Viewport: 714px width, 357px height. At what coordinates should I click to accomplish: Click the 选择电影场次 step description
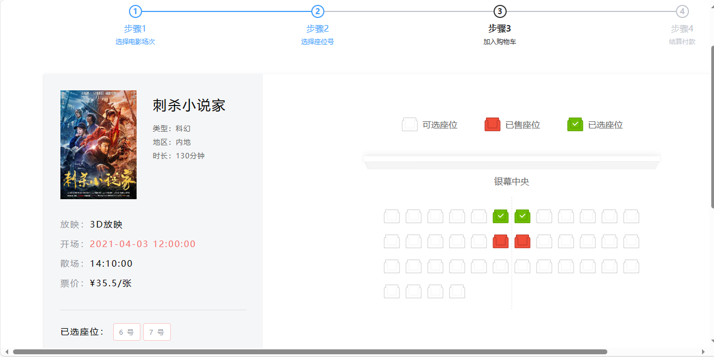pyautogui.click(x=135, y=42)
